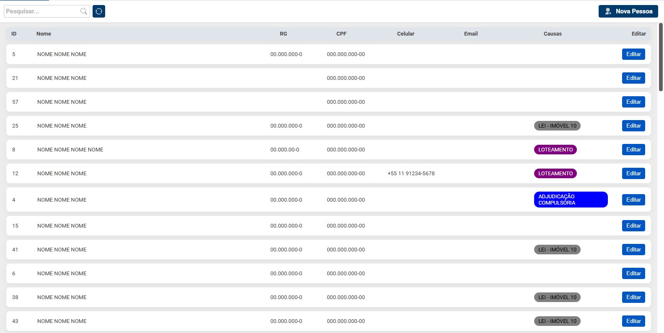Screen dimensions: 664x333
Task: Click the LOTEAMENTO badge on row 8
Action: click(x=555, y=150)
